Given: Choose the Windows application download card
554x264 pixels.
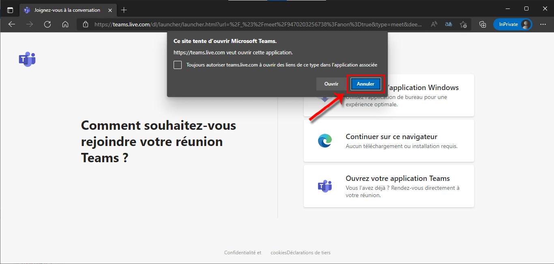Looking at the screenshot, I should point(389,95).
